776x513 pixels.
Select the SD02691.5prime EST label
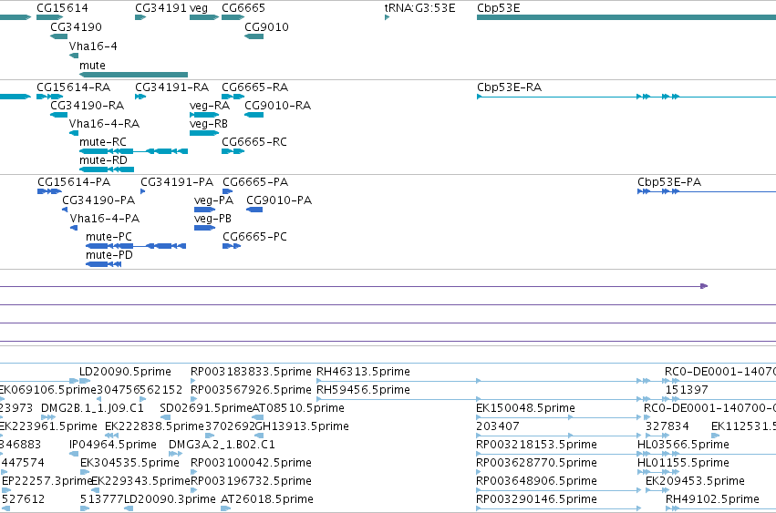click(x=206, y=408)
